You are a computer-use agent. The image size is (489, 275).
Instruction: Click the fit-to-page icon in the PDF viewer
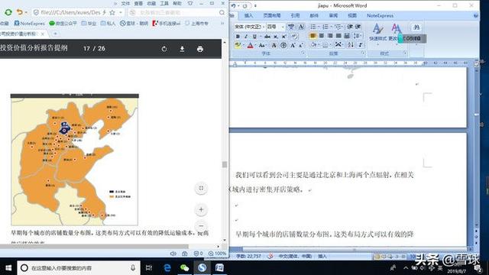point(201,188)
